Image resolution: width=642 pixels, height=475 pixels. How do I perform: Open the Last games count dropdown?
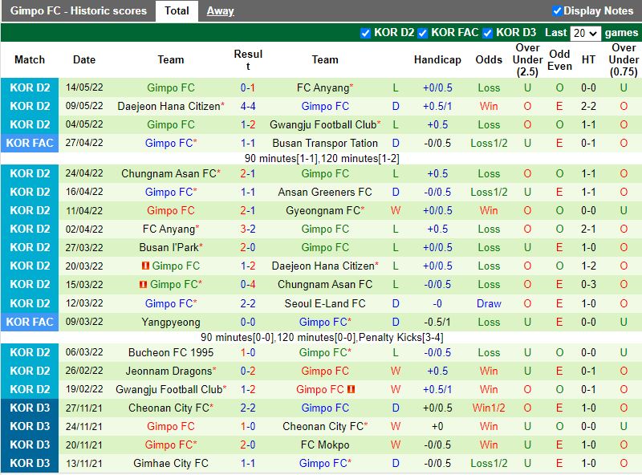pos(585,33)
